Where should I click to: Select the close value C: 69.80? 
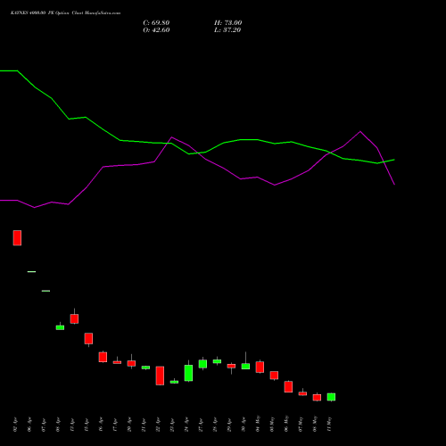pyautogui.click(x=156, y=23)
